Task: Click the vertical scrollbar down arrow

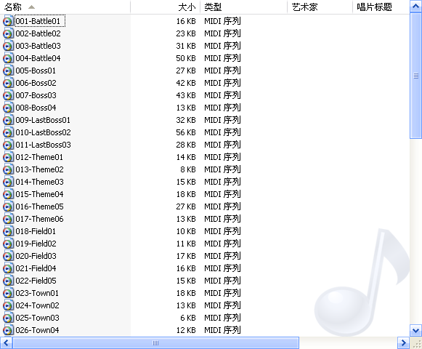Action: tap(415, 330)
